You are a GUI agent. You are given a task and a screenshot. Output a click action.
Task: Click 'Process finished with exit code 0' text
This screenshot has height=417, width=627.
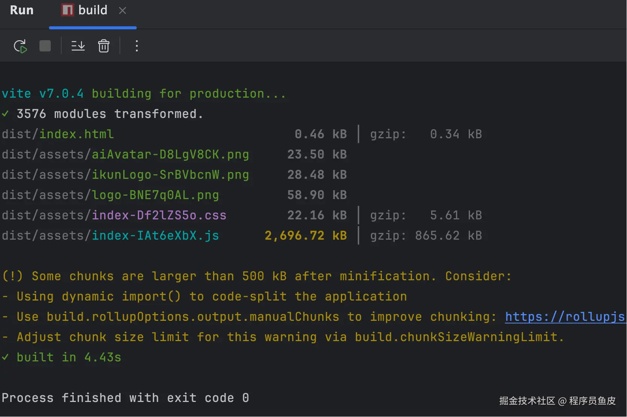[x=125, y=398]
